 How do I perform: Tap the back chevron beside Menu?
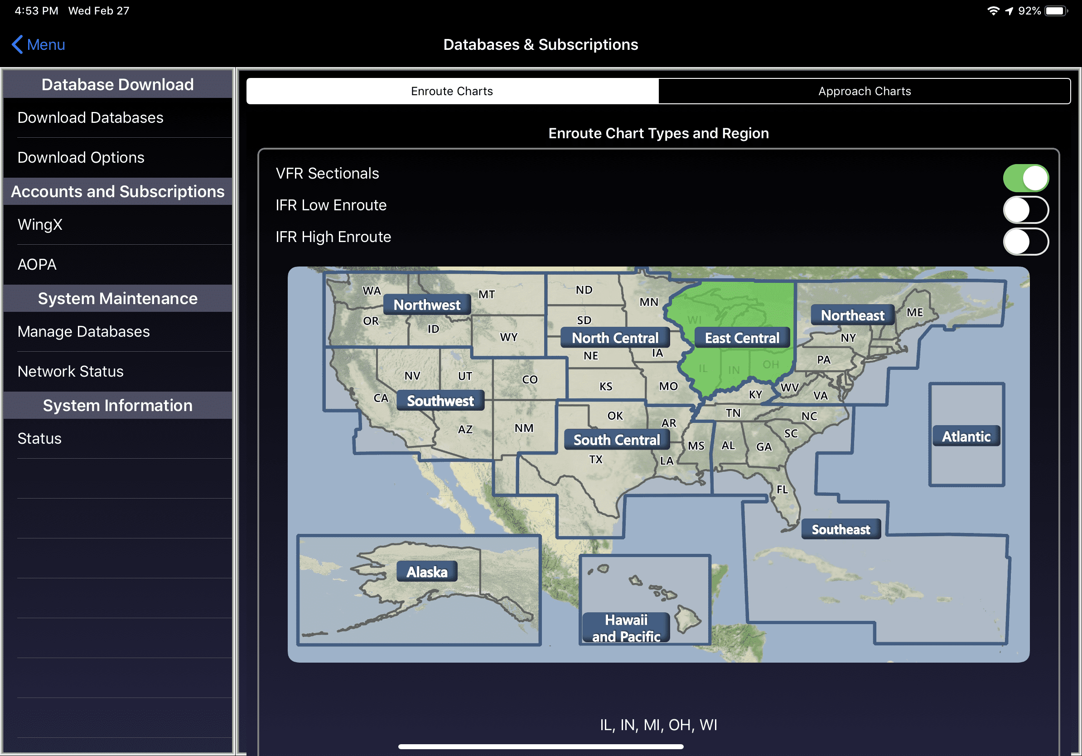[x=17, y=45]
